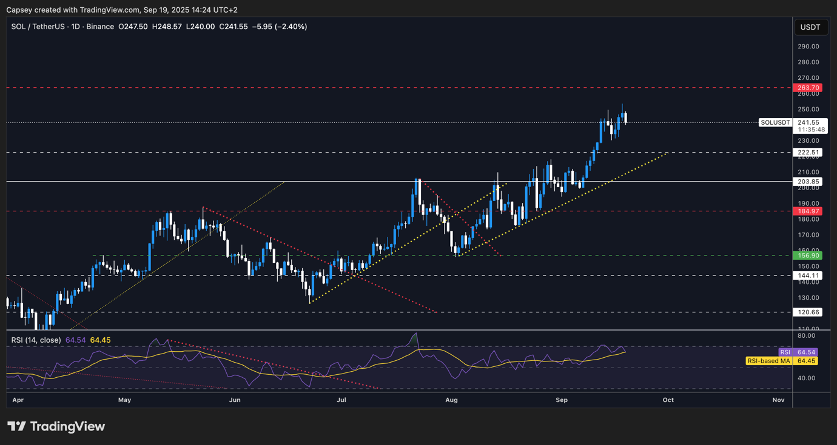Click the 290.00 mark on price scale
The image size is (837, 445).
pos(809,47)
